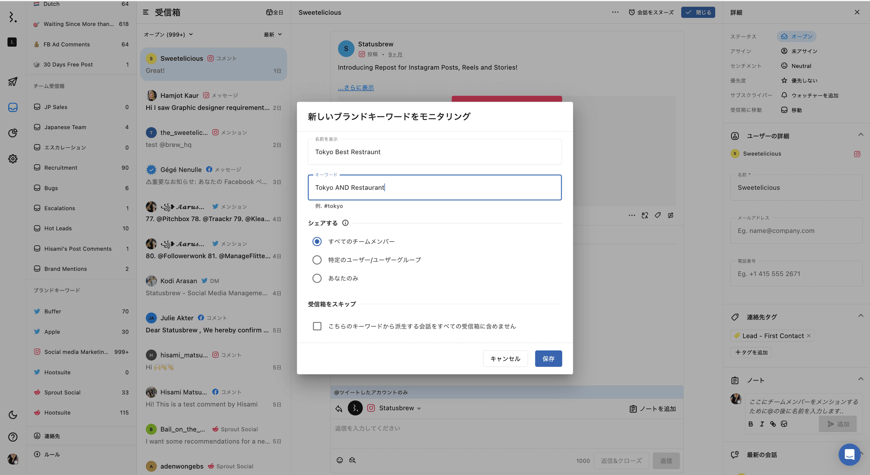Open help question-mark icon in sidebar
Screen dimensions: 870x475
(13, 437)
